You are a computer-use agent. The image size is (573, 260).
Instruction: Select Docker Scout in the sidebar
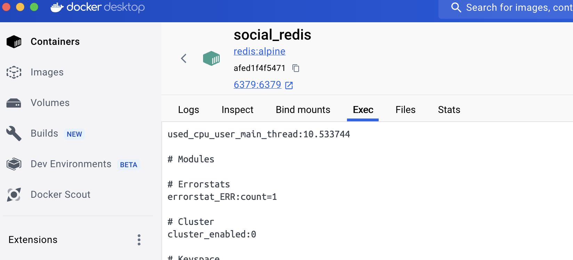click(60, 195)
